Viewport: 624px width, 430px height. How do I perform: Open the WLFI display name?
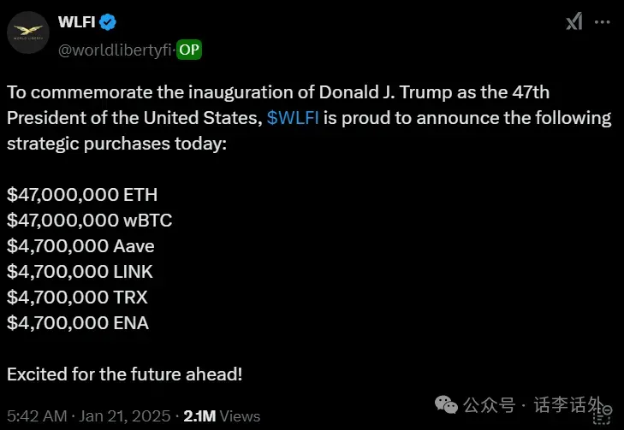coord(76,23)
